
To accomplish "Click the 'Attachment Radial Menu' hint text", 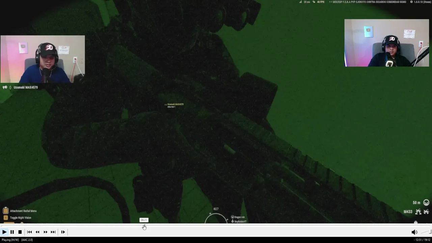I will [23, 211].
